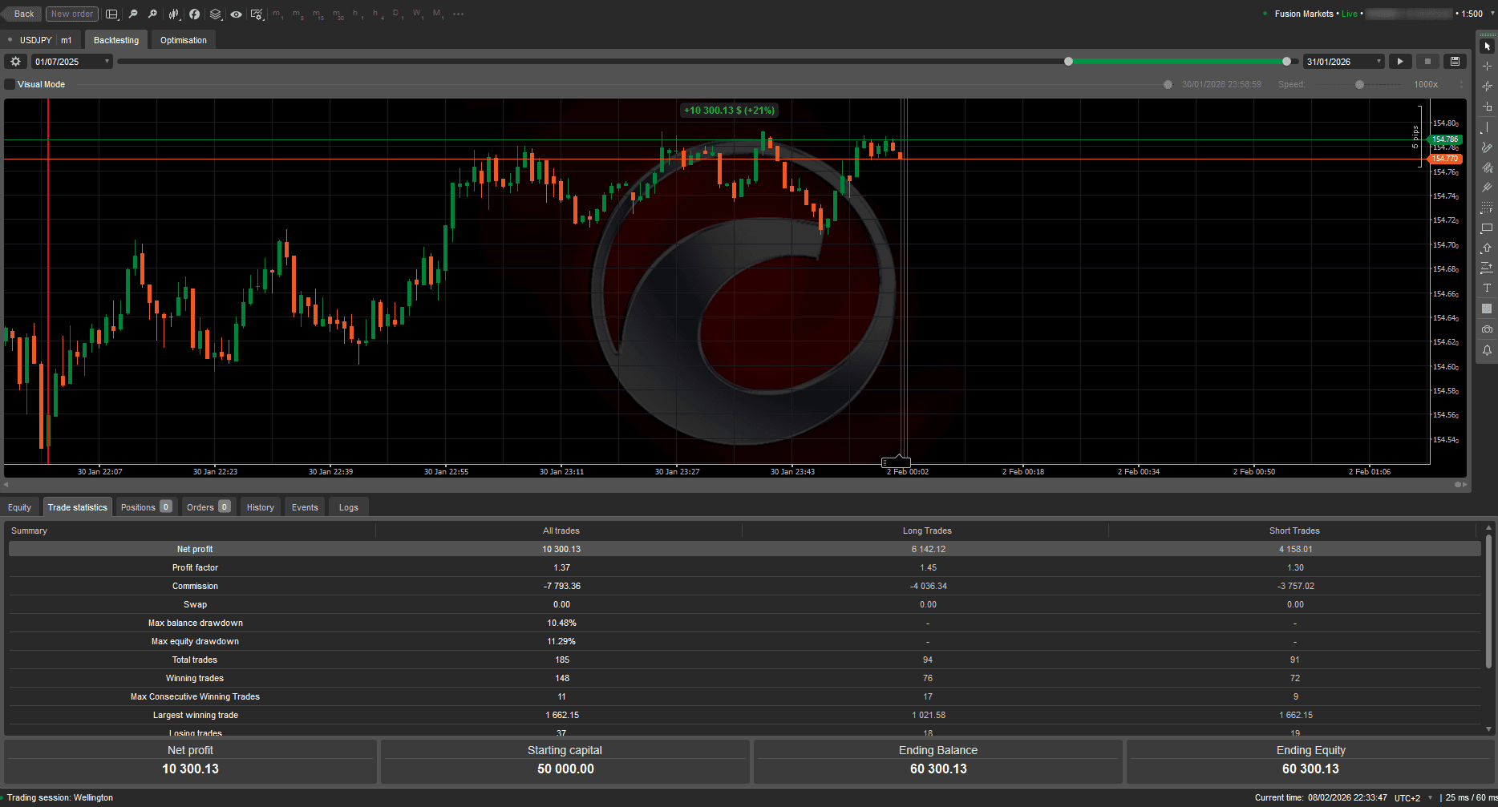Select the m5 timeframe
This screenshot has width=1498, height=807.
point(297,14)
